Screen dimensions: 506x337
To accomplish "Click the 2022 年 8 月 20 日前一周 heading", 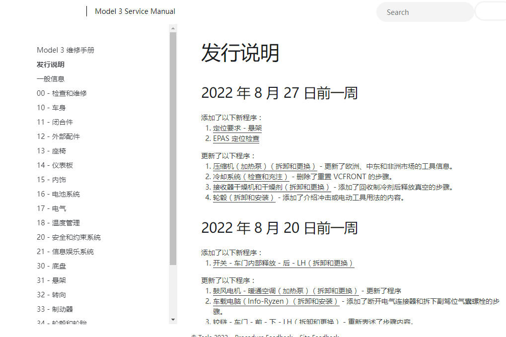I will [280, 228].
